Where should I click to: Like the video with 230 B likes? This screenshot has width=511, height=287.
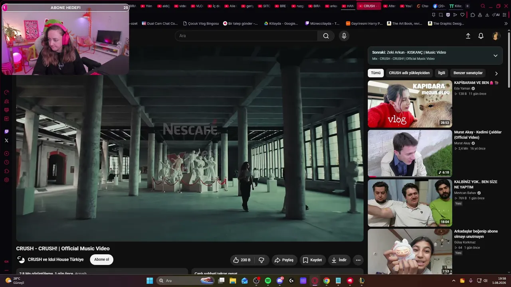pos(242,260)
